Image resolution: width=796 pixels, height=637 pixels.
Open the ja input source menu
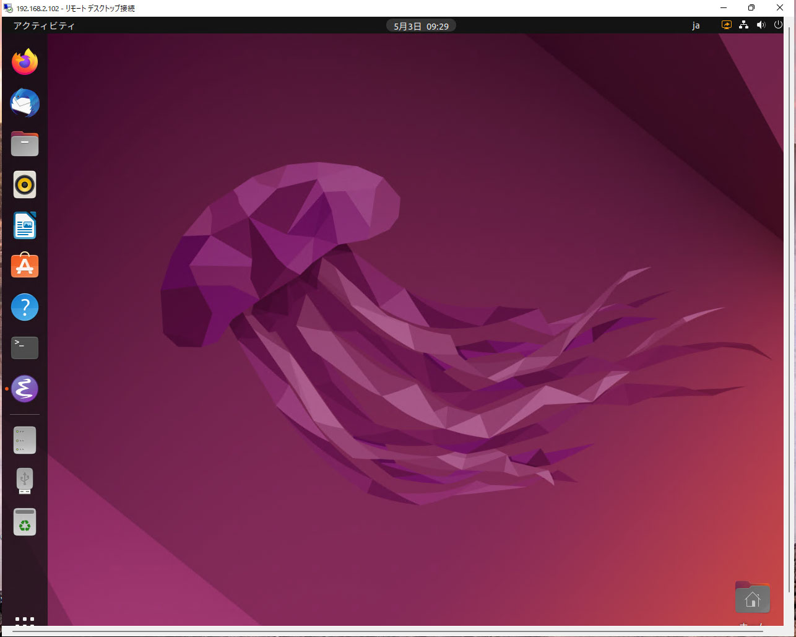tap(696, 26)
